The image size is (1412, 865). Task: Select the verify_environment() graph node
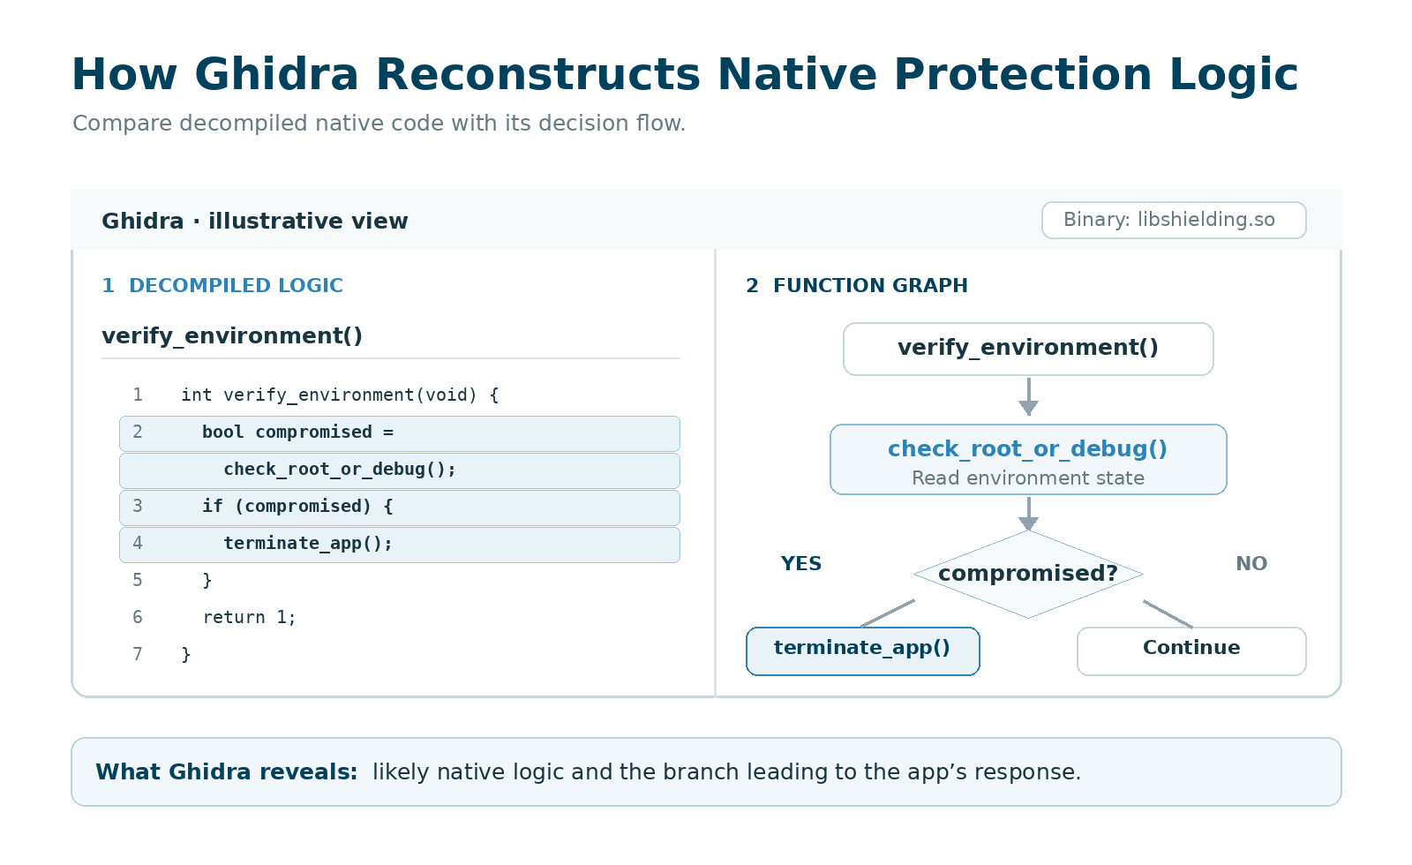1028,349
